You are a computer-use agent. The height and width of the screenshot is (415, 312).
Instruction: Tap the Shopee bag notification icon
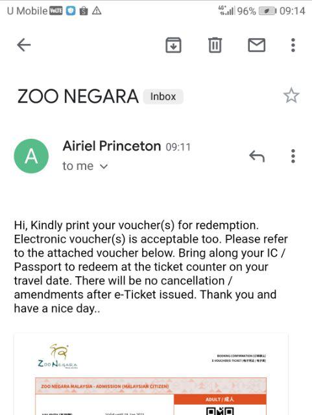(x=84, y=11)
